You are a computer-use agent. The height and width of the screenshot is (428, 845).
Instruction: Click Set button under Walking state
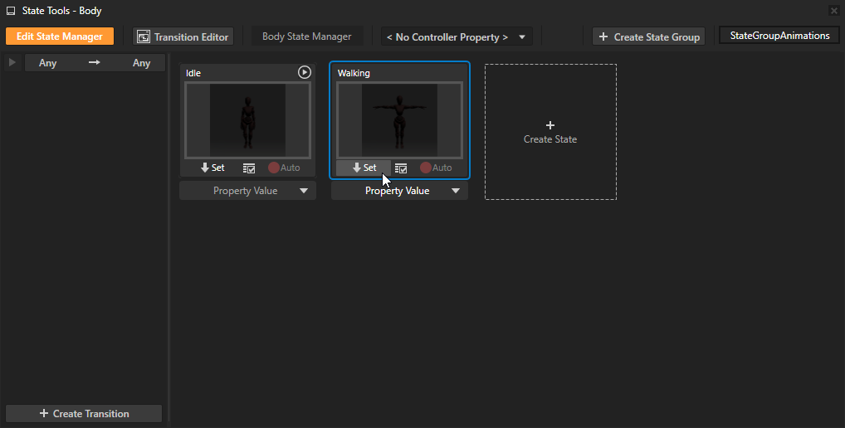pos(364,168)
